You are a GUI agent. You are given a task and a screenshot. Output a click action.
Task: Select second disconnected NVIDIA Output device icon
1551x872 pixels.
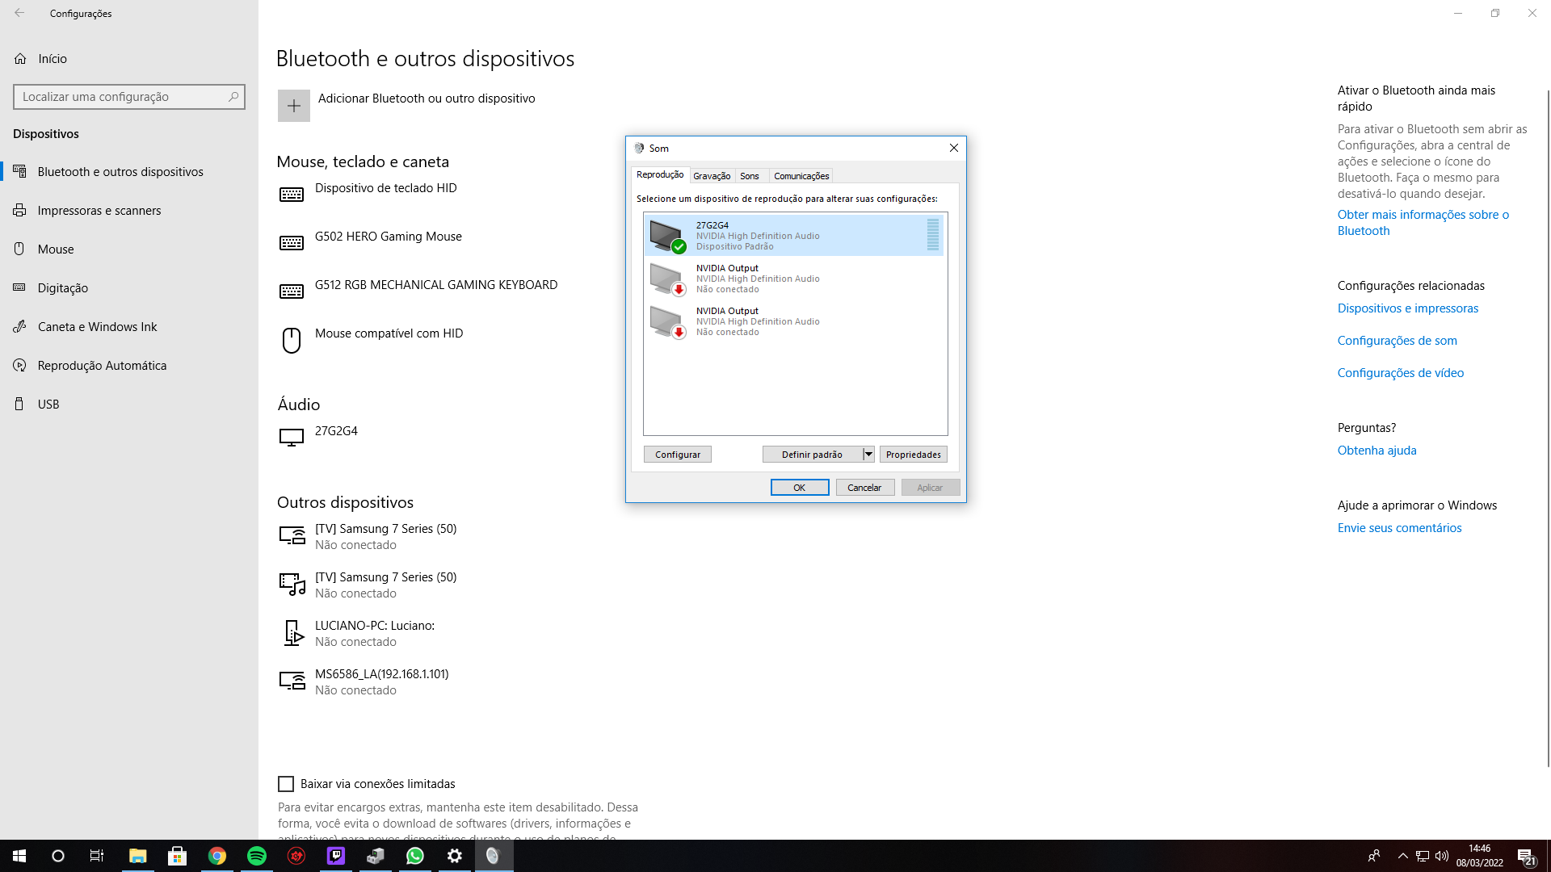pyautogui.click(x=668, y=321)
